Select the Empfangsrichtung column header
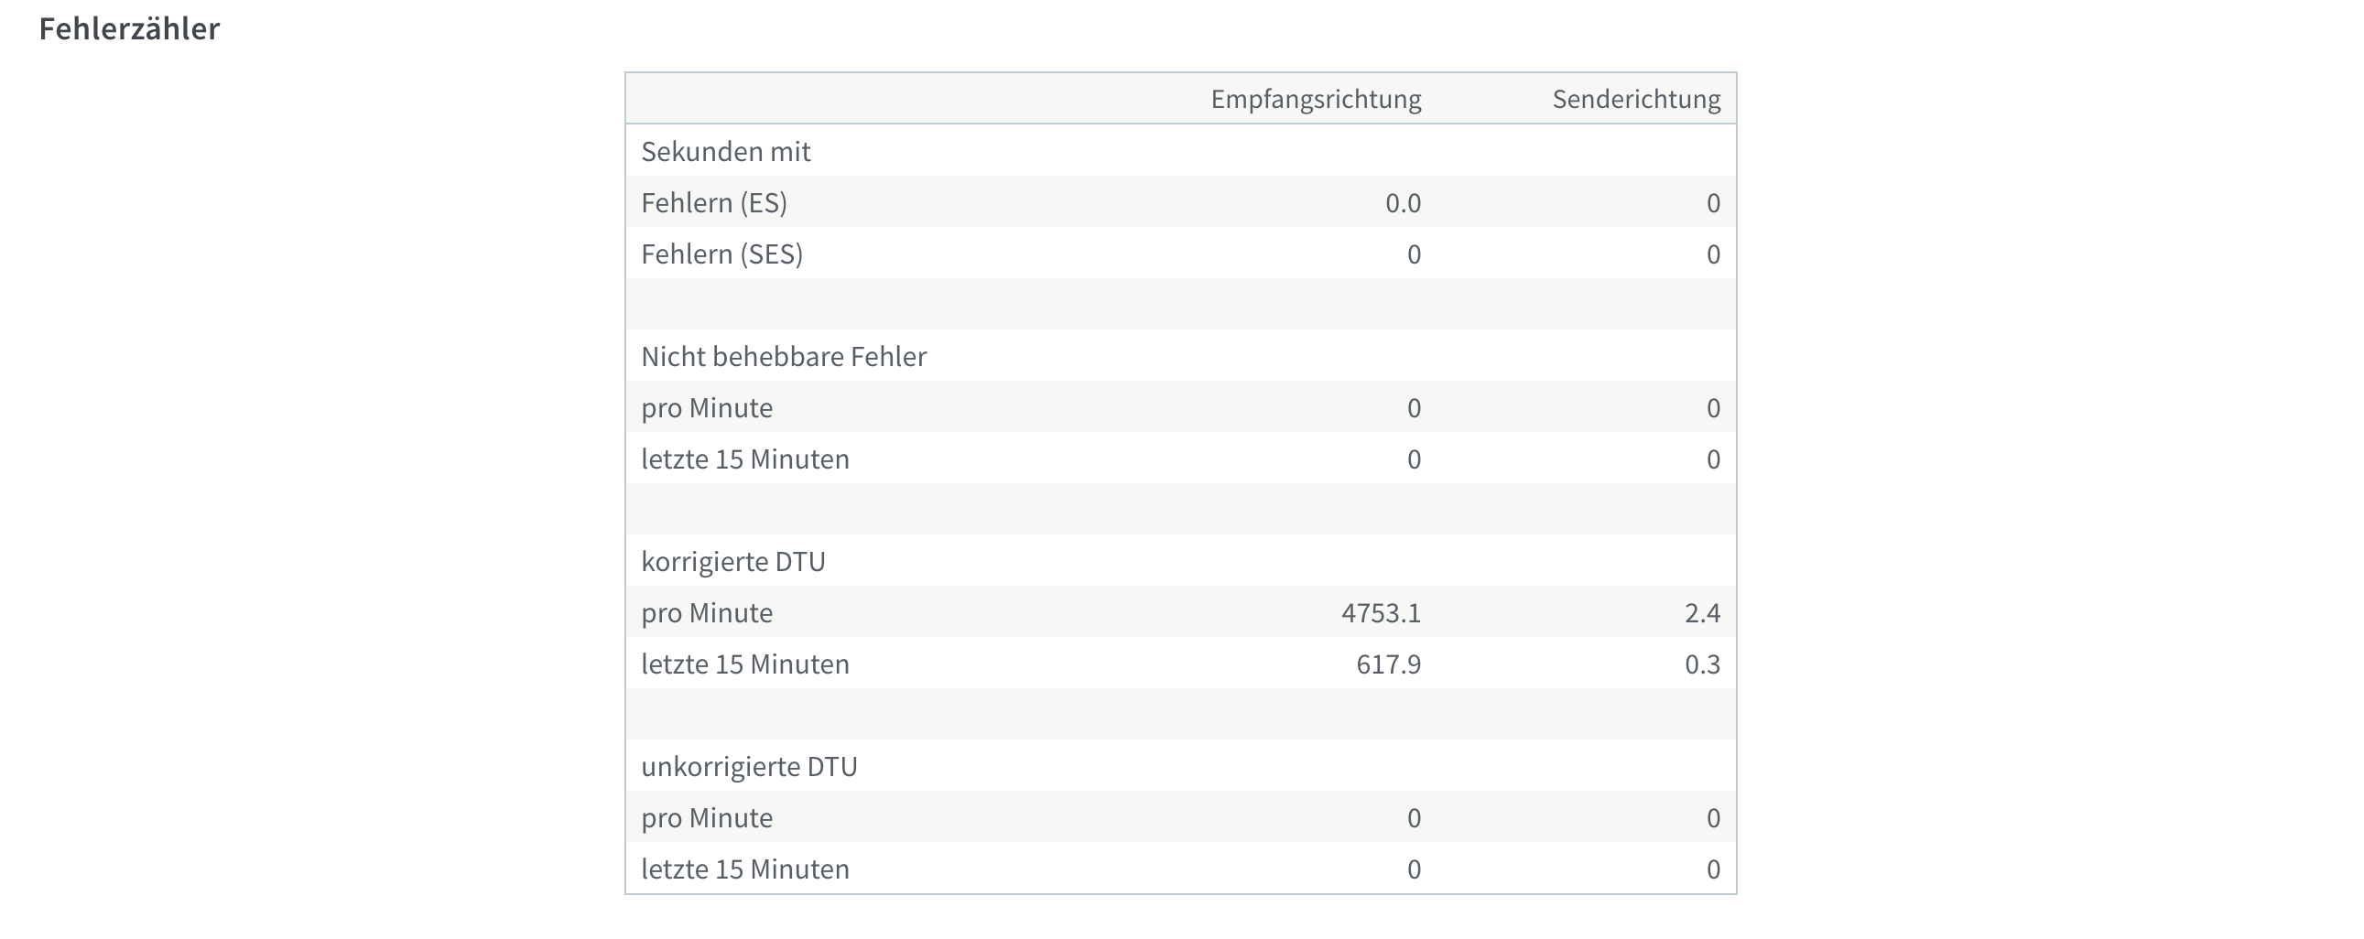2364x939 pixels. [x=1316, y=99]
